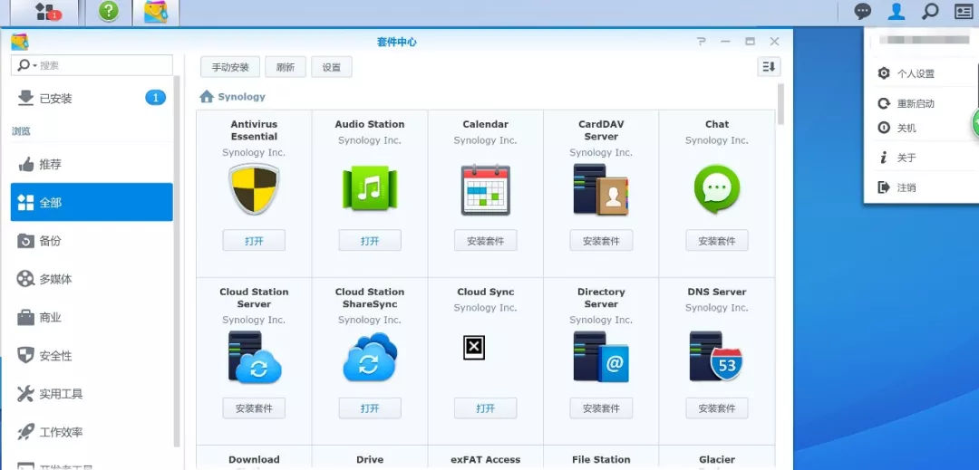Install the CardDAV Server package
Viewport: 979px width, 470px height.
tap(601, 241)
